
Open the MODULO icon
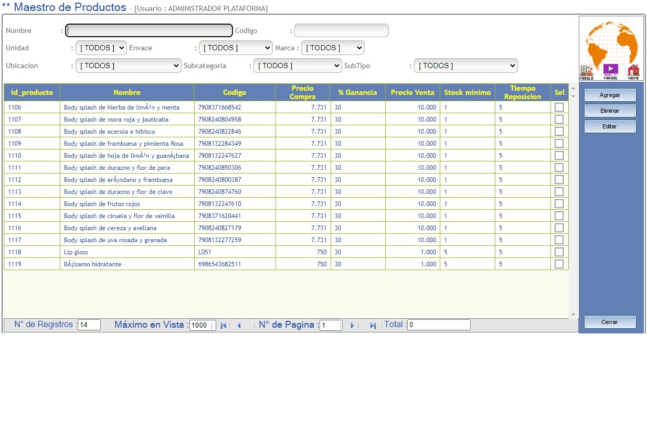[587, 72]
